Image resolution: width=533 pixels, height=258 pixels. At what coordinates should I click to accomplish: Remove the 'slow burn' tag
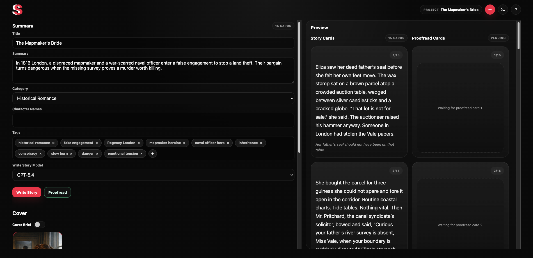click(x=71, y=154)
